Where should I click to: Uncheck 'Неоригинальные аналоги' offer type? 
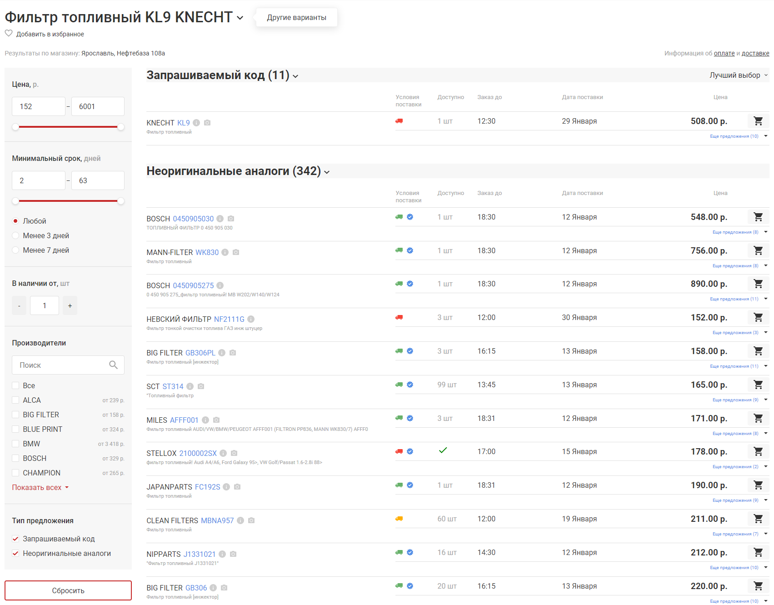(x=16, y=553)
